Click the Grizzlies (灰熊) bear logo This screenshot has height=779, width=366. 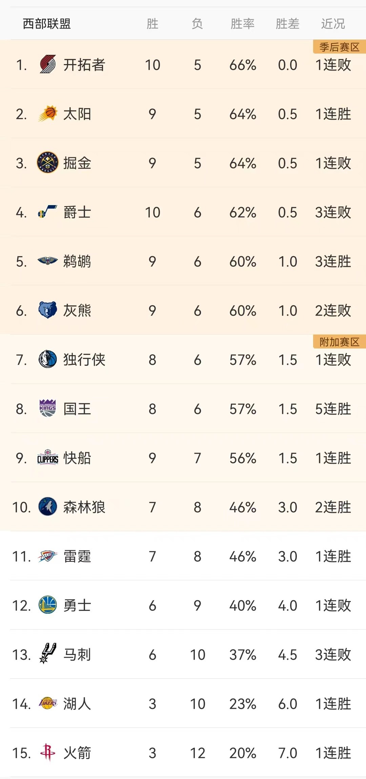pos(47,310)
